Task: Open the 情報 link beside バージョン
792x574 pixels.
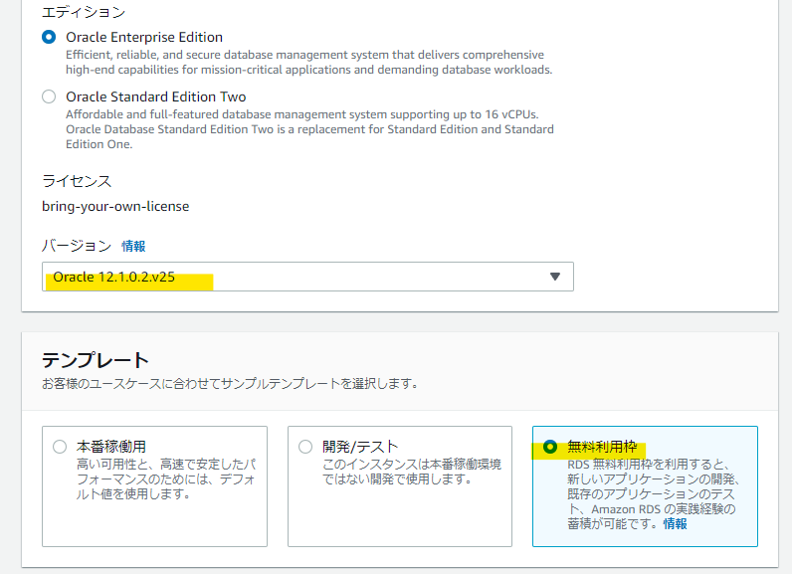Action: tap(133, 246)
